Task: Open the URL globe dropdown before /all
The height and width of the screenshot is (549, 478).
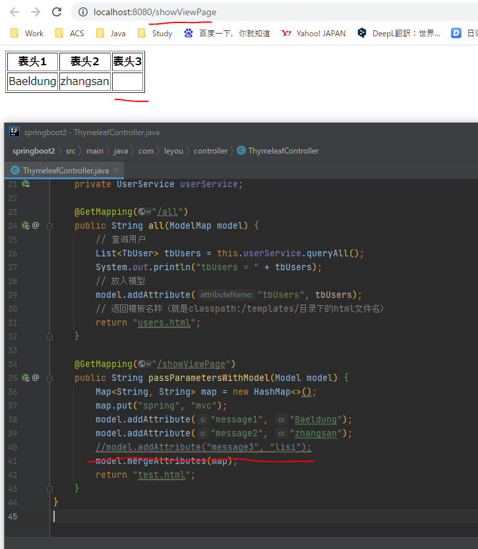Action: point(144,212)
